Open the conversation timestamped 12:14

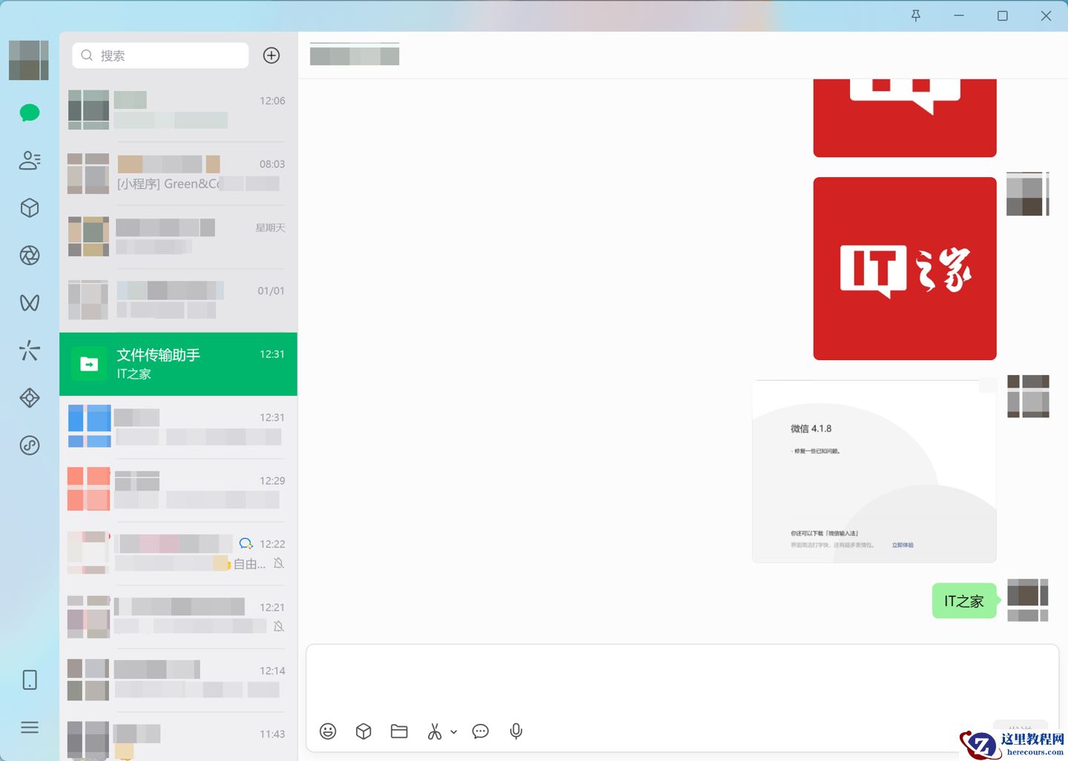[179, 680]
